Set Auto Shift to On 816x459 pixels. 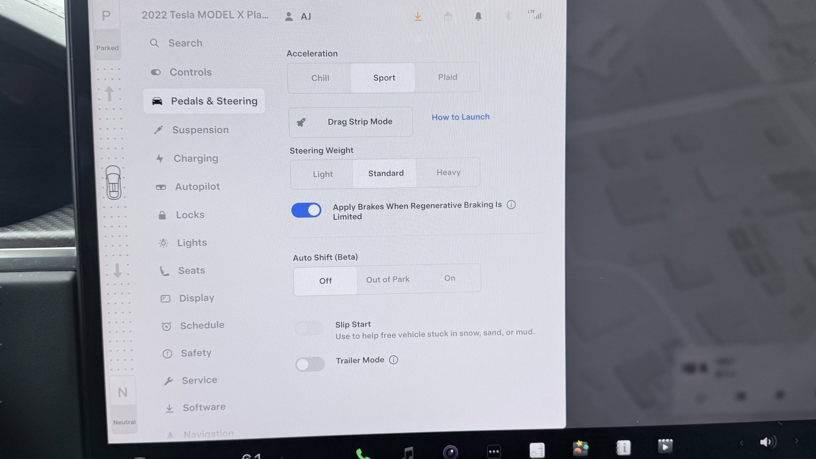coord(450,278)
